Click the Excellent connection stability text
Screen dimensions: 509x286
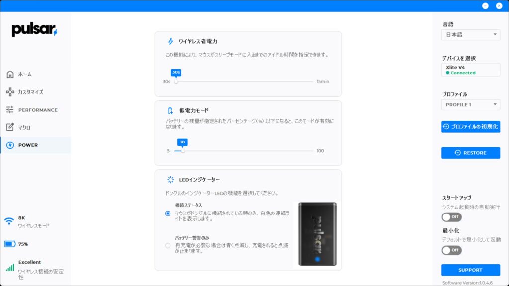coord(29,262)
